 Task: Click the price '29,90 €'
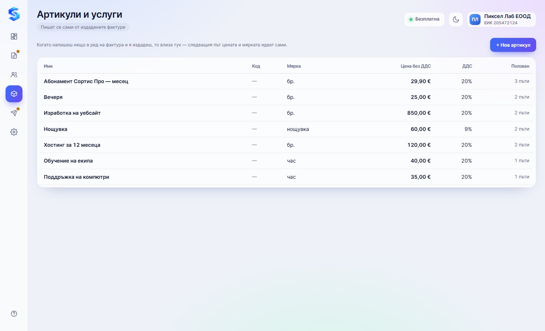tap(421, 81)
